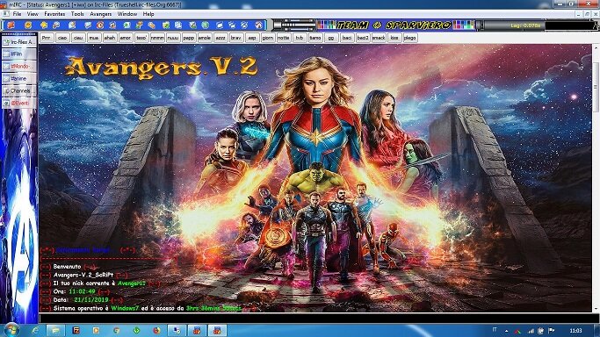
Task: Click the green globe toolbar icon
Action: click(205, 25)
